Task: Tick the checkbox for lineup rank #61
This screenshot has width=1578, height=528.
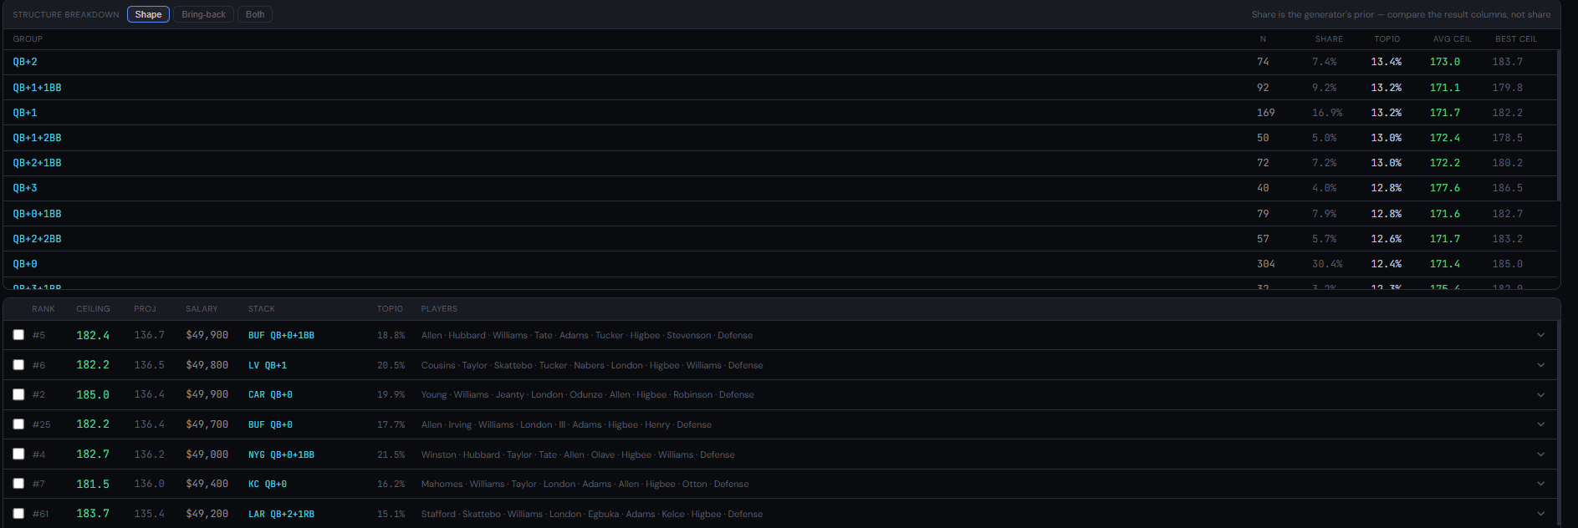Action: coord(18,514)
